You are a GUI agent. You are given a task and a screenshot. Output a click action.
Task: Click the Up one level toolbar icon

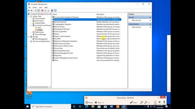pos(35,11)
